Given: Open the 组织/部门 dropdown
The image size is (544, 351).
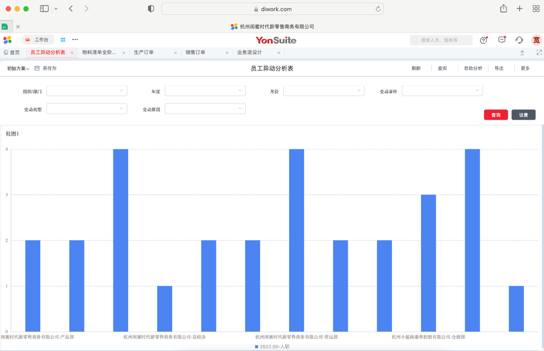Looking at the screenshot, I should 87,91.
